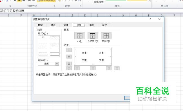Open the 颜色 color dropdown arrow

pos(57,64)
